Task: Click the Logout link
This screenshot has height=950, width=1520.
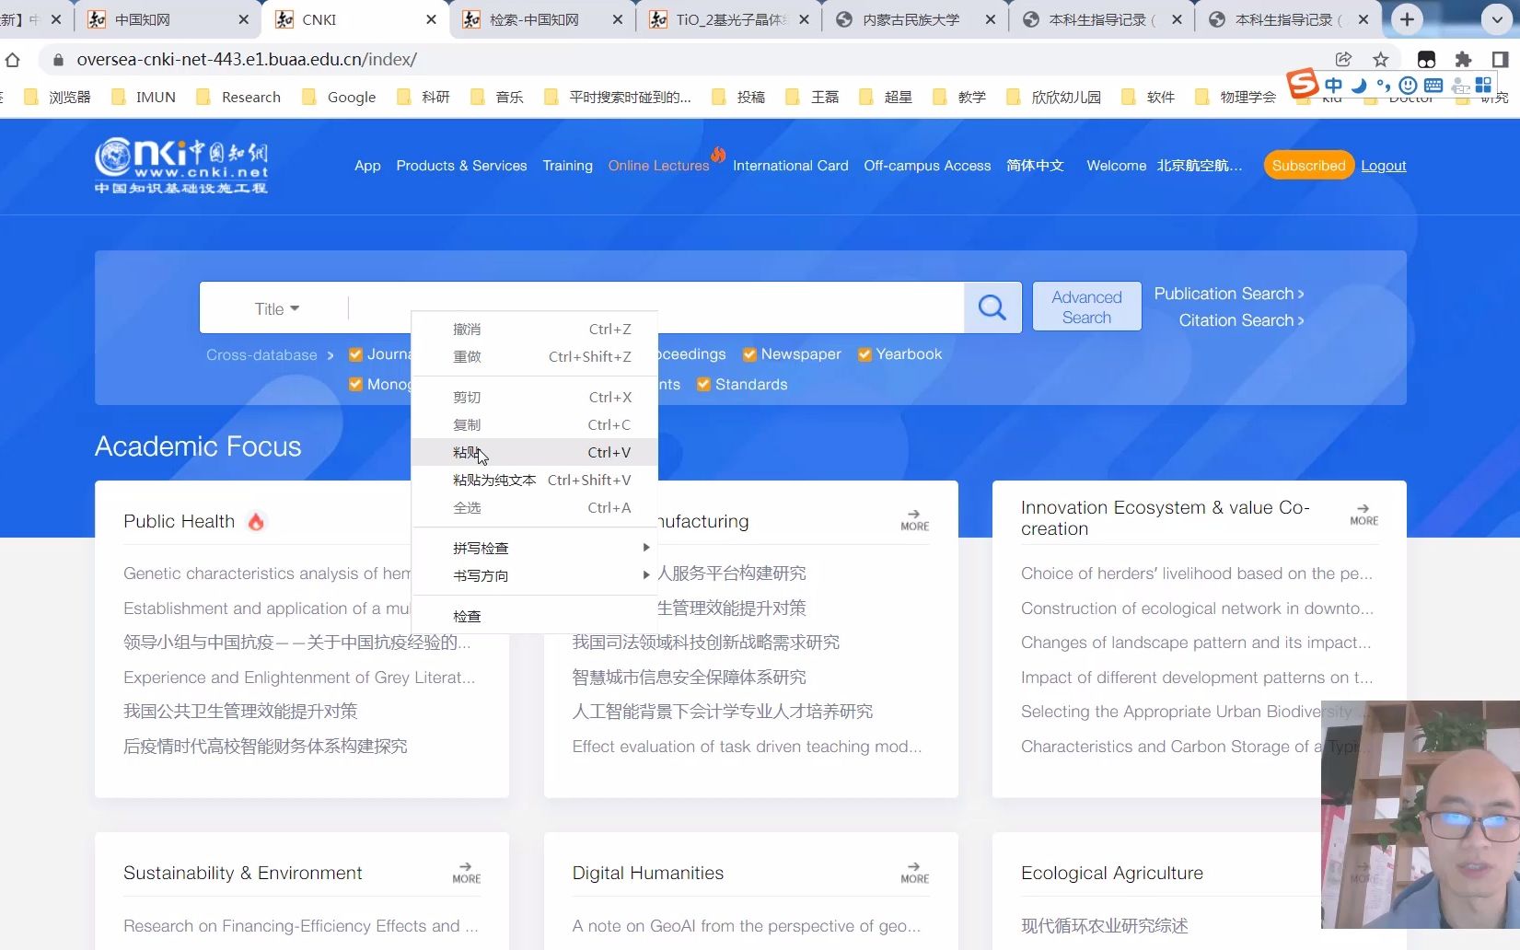Action: 1383,166
